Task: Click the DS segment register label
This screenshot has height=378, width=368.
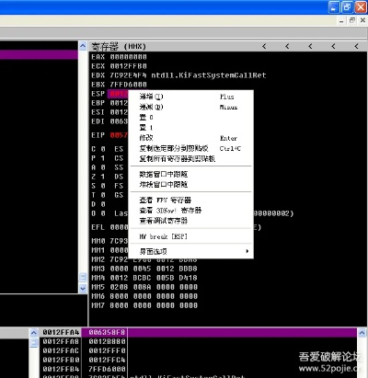Action: pyautogui.click(x=119, y=177)
